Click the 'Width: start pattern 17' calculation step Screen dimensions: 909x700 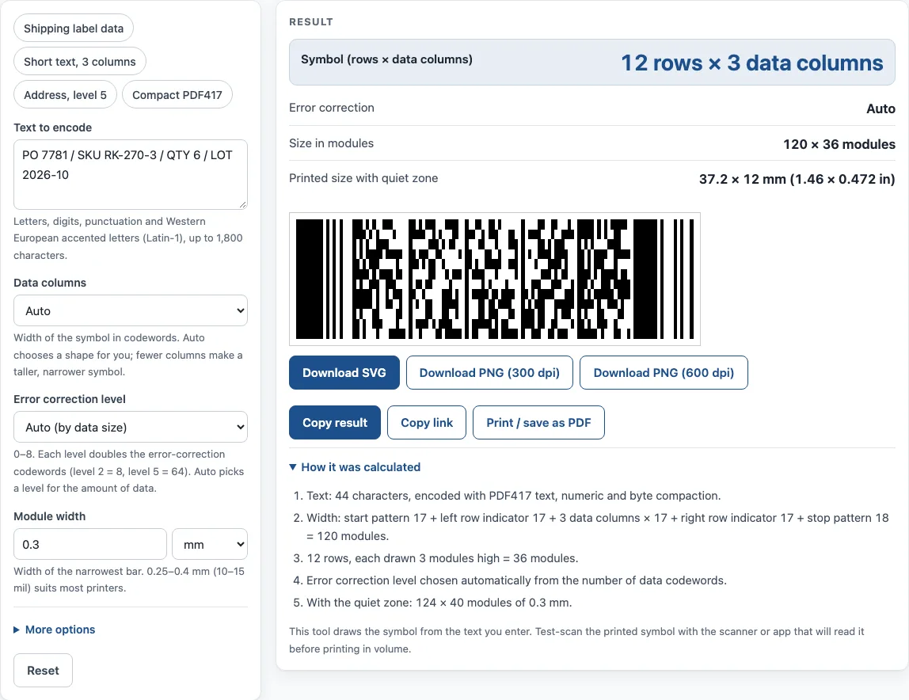pyautogui.click(x=597, y=527)
